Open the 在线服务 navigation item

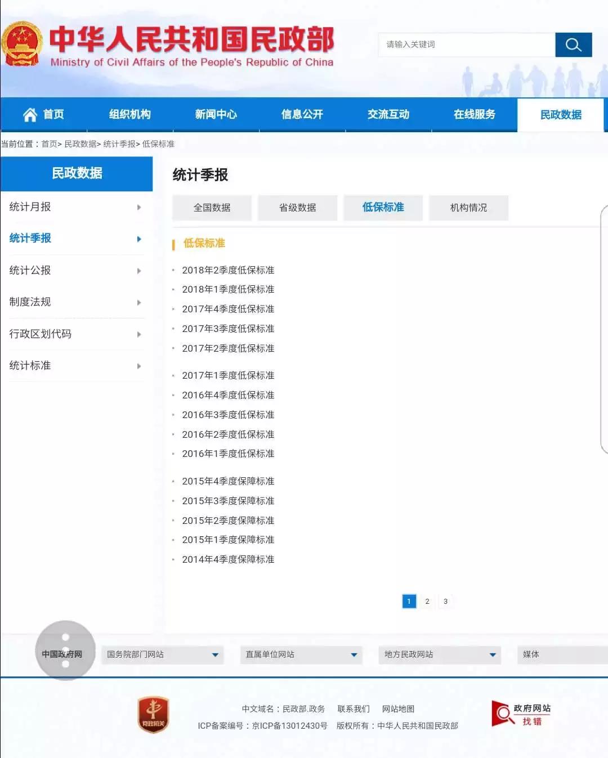(475, 114)
